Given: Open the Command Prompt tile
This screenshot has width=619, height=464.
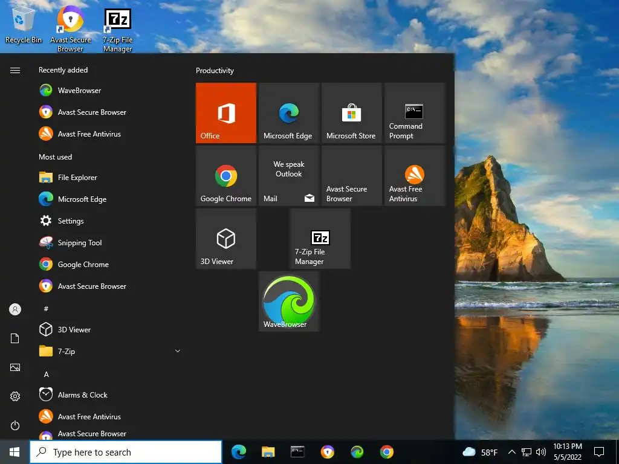Looking at the screenshot, I should [x=415, y=113].
